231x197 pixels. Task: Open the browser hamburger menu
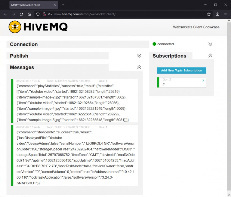[x=225, y=14]
